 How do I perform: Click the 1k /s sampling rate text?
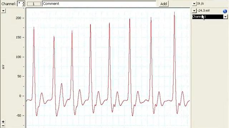(200, 4)
